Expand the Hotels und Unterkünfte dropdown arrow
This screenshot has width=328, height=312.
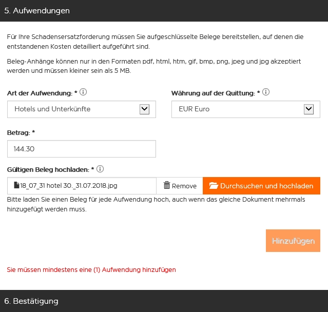tap(145, 109)
